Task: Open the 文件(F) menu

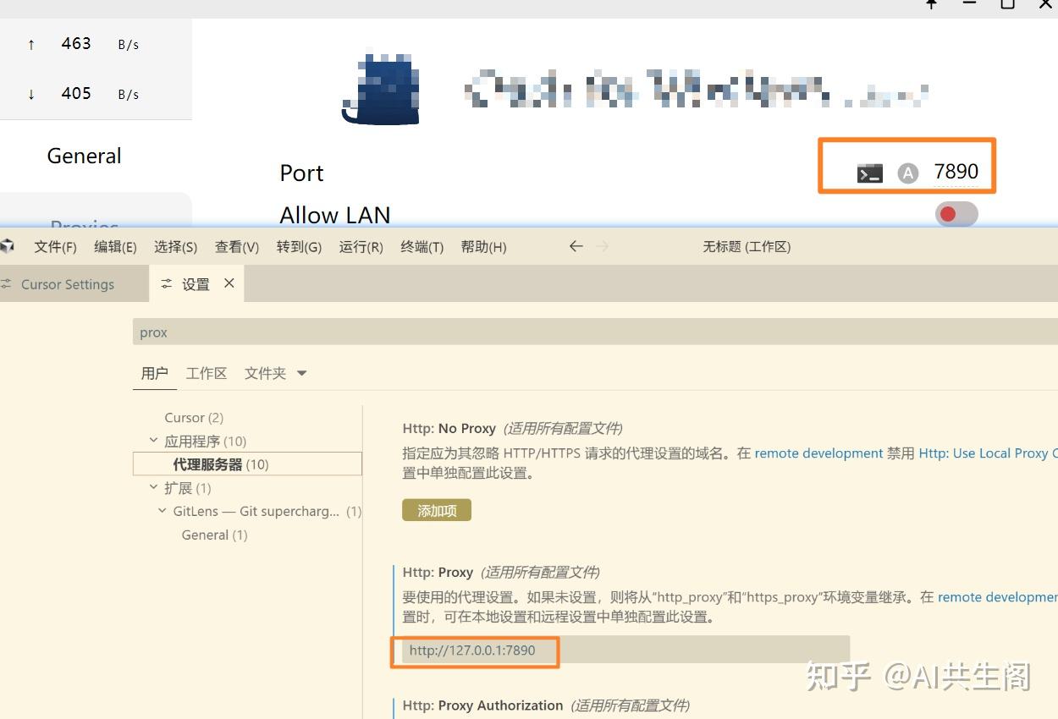Action: (55, 247)
